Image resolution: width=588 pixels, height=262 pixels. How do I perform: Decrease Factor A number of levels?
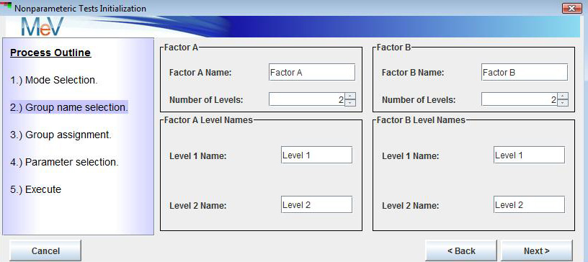tap(350, 103)
